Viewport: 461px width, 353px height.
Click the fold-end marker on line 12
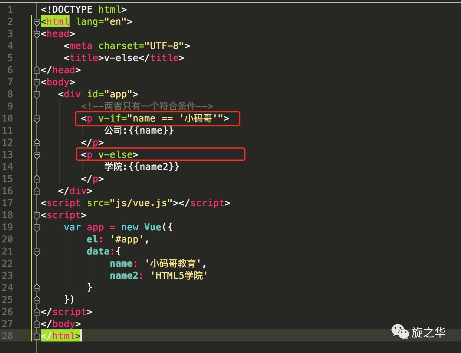(37, 143)
